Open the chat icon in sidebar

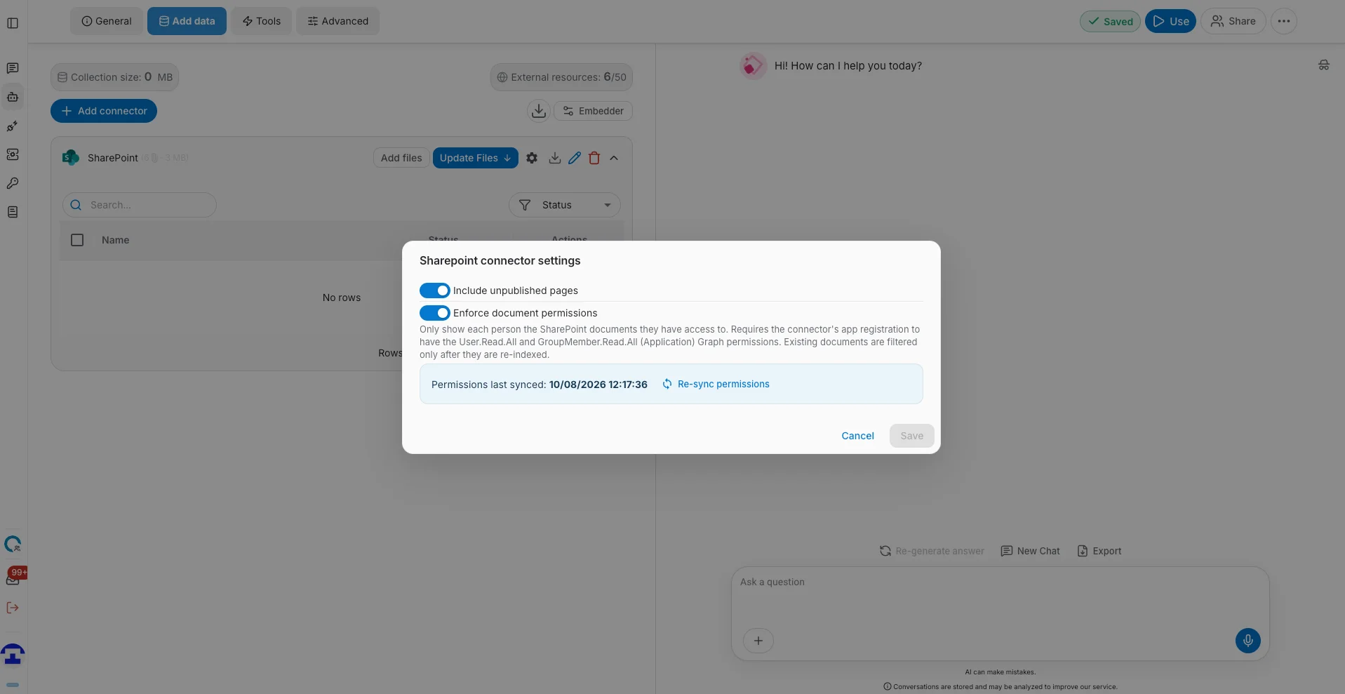pos(13,68)
